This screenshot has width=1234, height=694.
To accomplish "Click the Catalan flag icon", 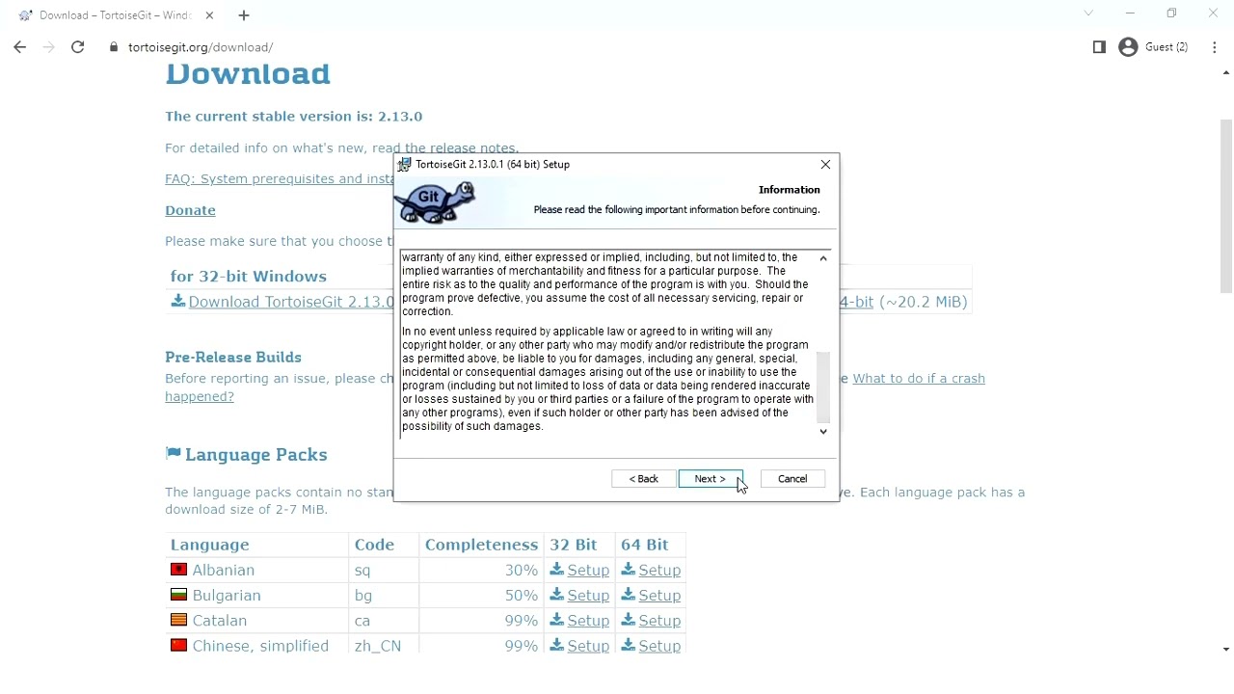I will tap(178, 620).
